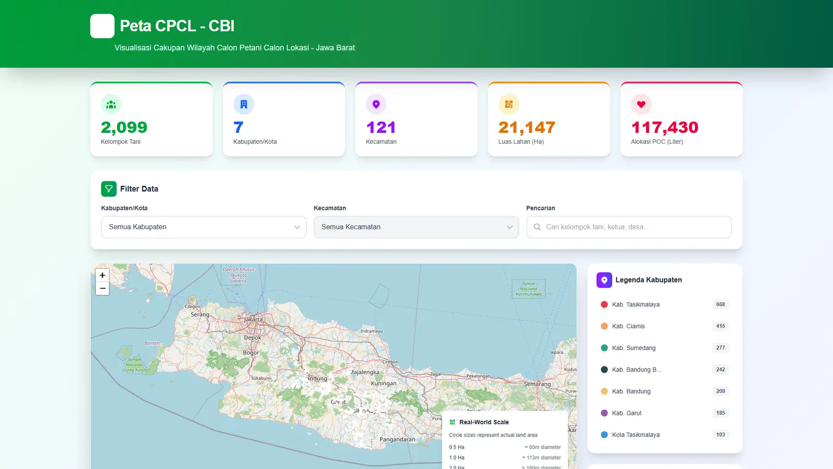
Task: Click the white logo box beside Peta CPCL - CBI
Action: click(102, 26)
